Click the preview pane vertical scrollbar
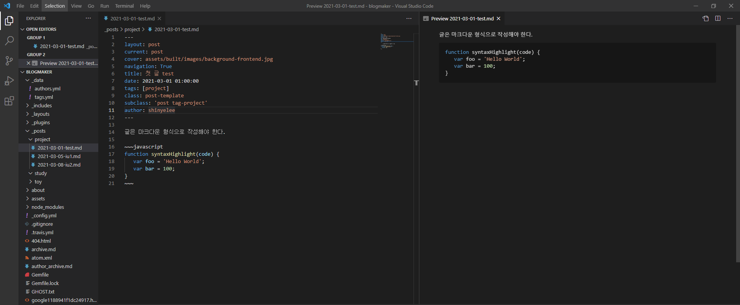 click(x=738, y=143)
